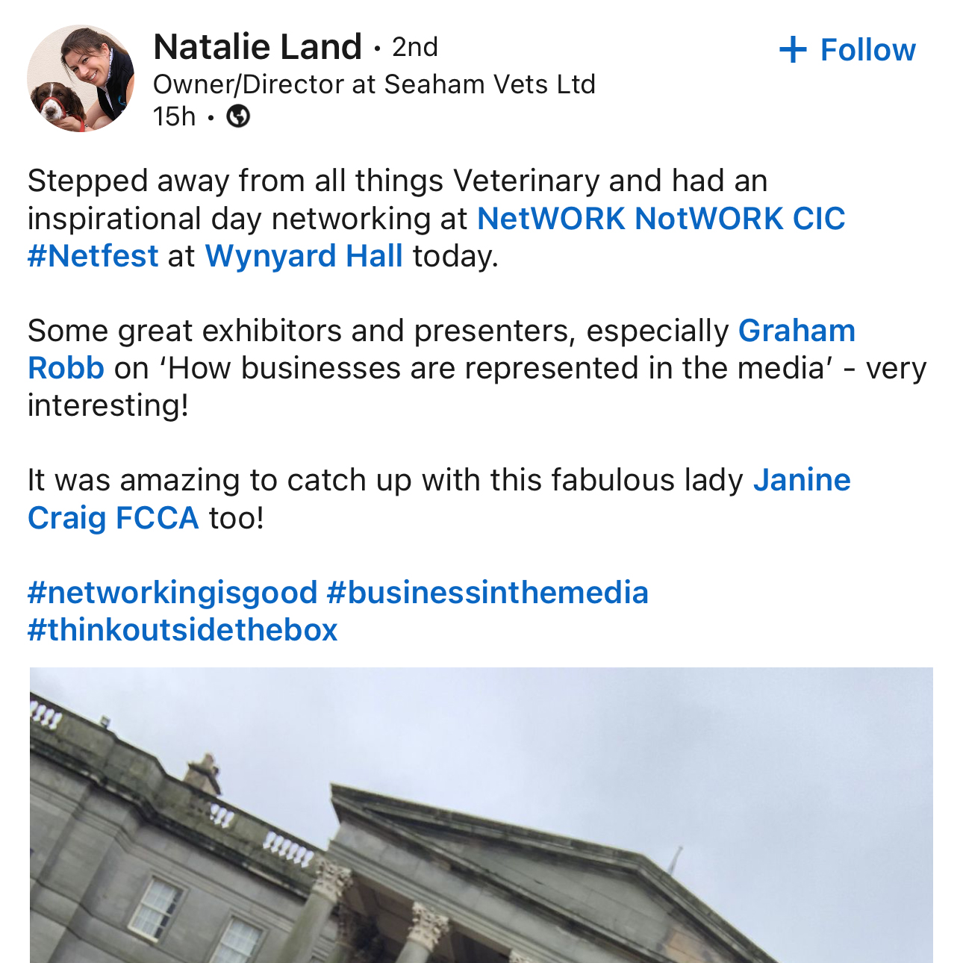963x963 pixels.
Task: Select the #networkingisgood hashtag
Action: click(x=172, y=593)
